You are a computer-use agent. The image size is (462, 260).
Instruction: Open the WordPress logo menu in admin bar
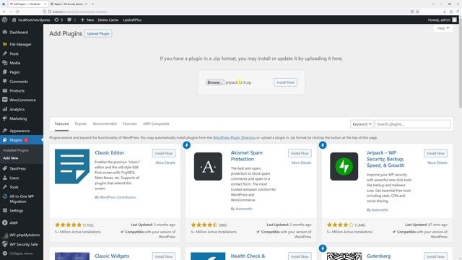tap(4, 19)
